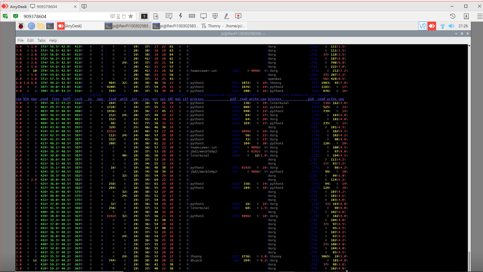Viewport: 483px width, 272px height.
Task: Open the terminal Tabs menu
Action: click(x=41, y=40)
